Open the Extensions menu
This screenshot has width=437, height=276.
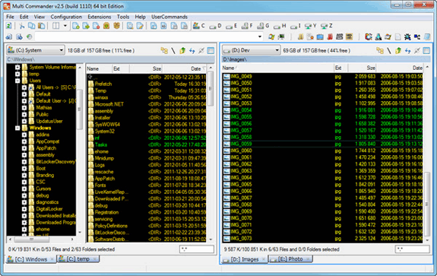click(100, 17)
